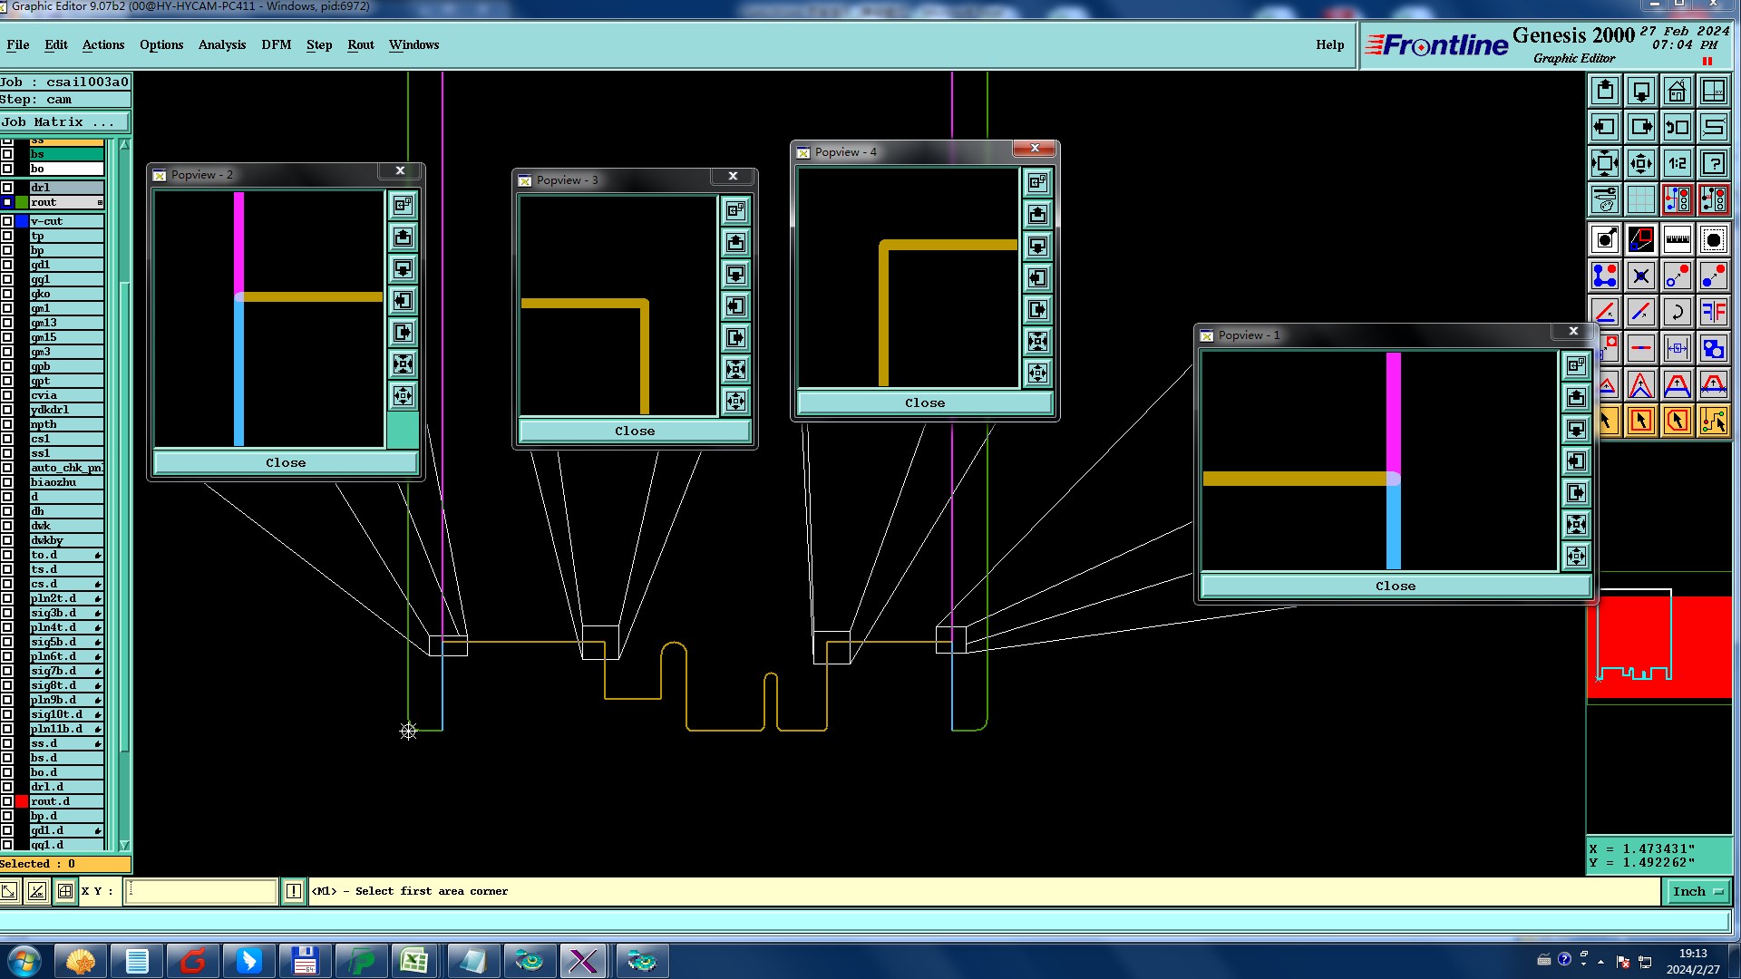
Task: Click the previous view icon
Action: 1678,127
